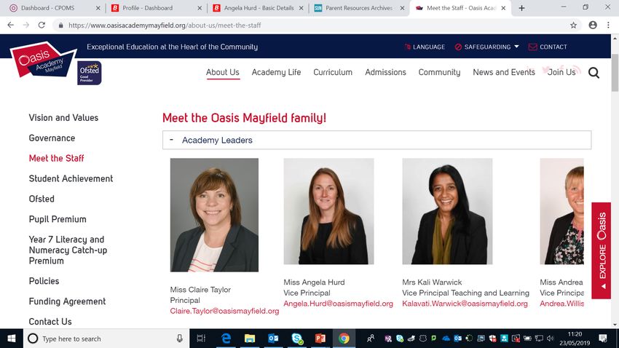Image resolution: width=619 pixels, height=348 pixels.
Task: Open the Language selector in header
Action: click(425, 47)
